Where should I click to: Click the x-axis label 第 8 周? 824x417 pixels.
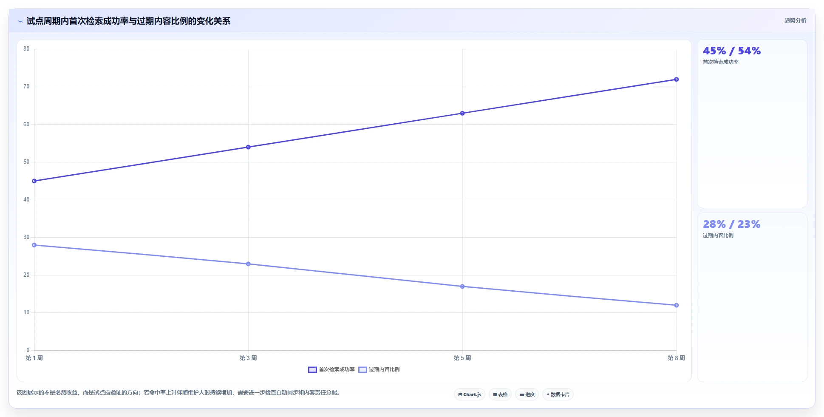pyautogui.click(x=676, y=358)
